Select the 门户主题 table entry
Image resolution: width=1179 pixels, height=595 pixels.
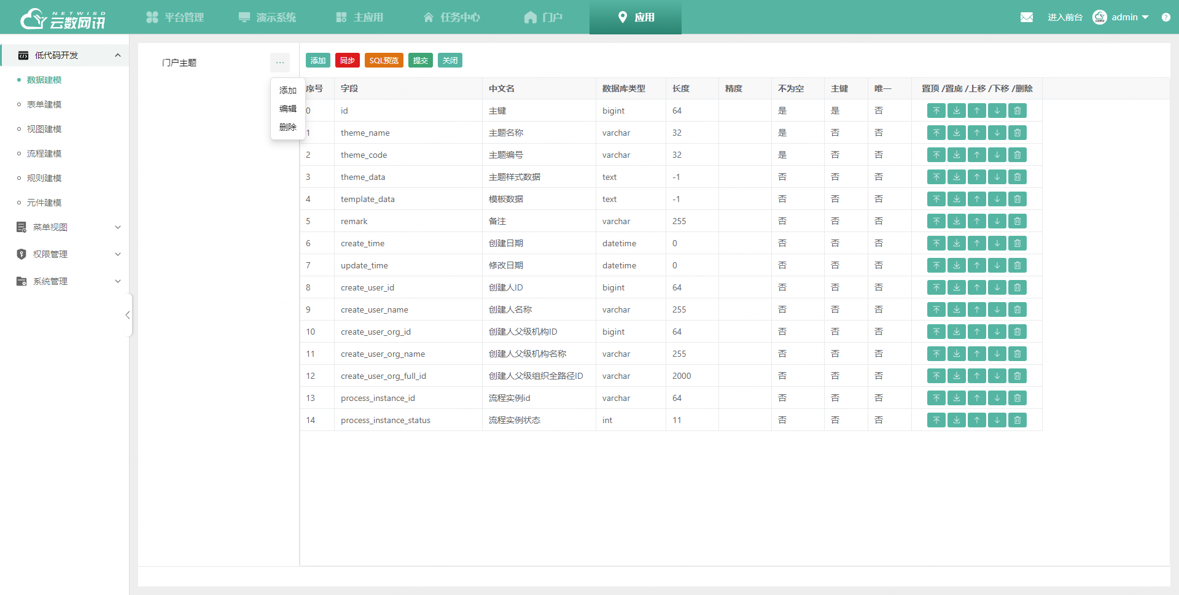179,63
